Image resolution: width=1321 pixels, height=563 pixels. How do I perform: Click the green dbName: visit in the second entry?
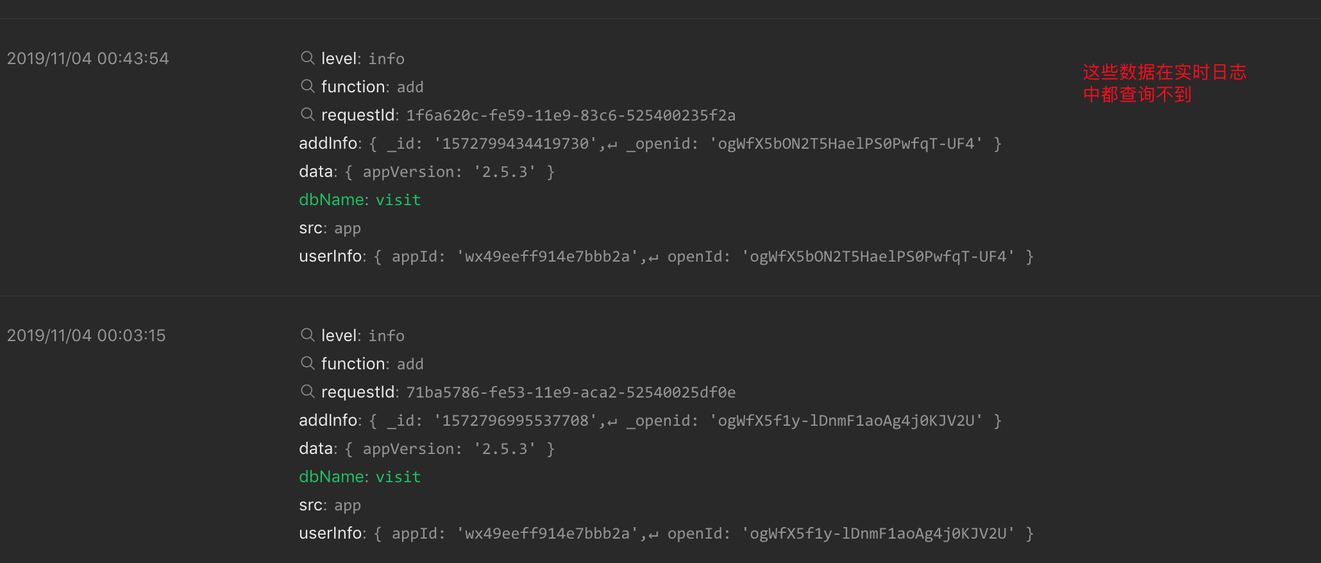[x=360, y=477]
